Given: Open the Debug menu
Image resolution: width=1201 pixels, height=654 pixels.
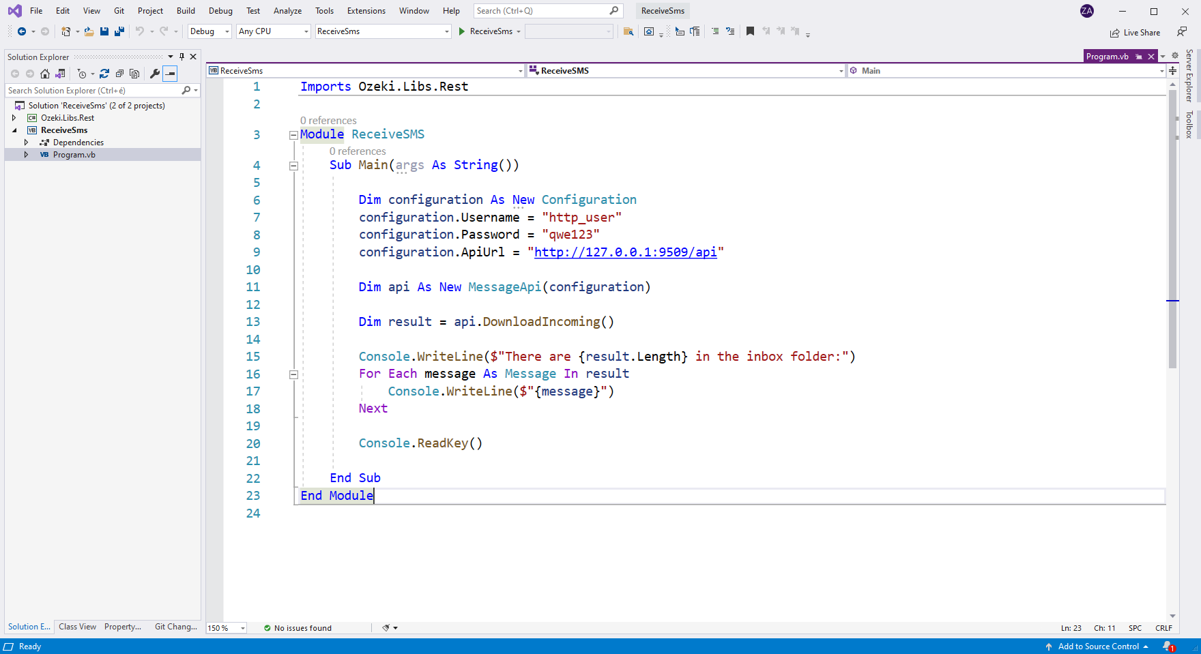Looking at the screenshot, I should coord(220,11).
